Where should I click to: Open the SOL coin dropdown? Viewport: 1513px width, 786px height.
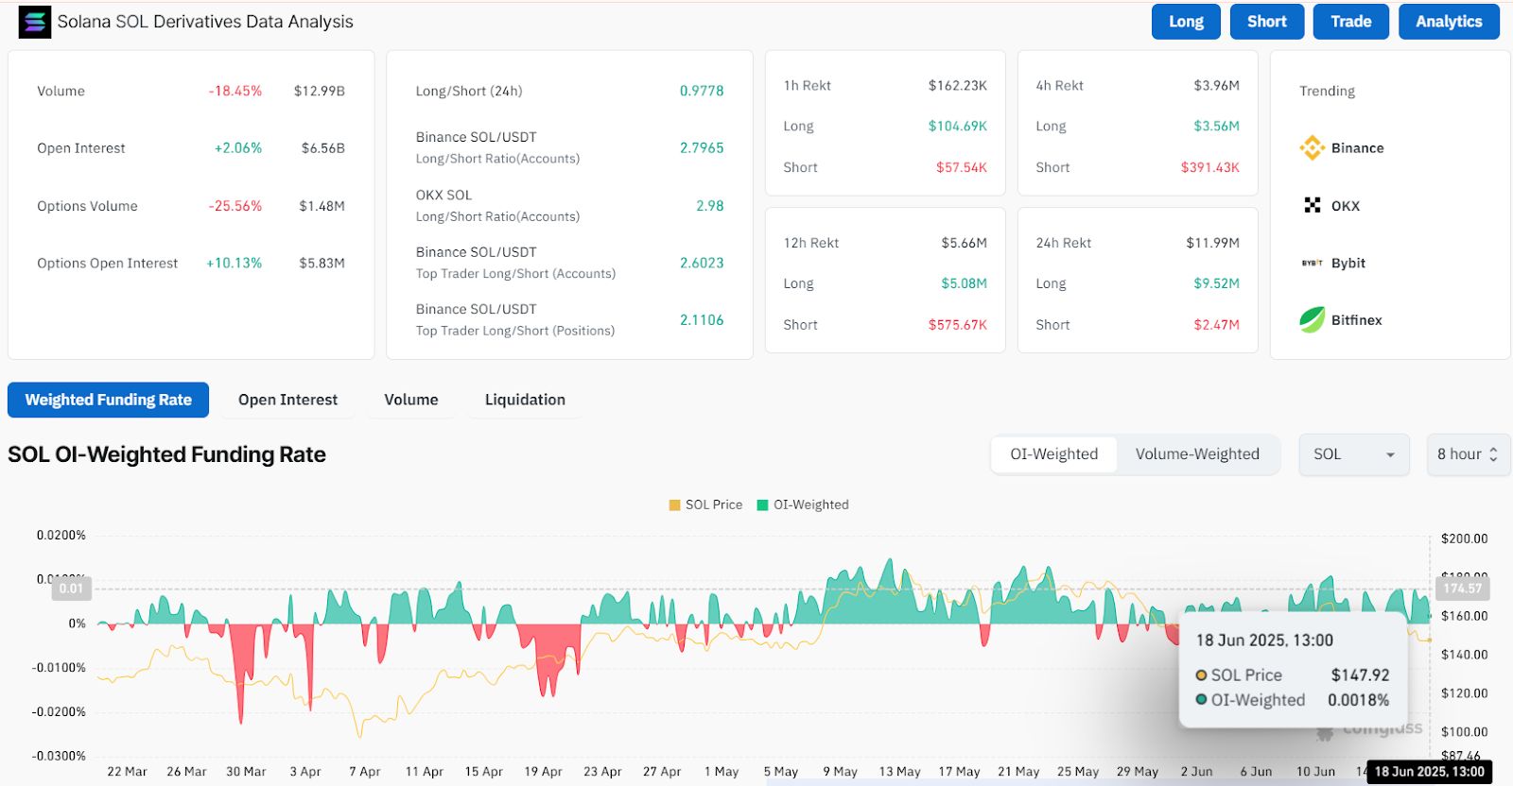(1353, 454)
